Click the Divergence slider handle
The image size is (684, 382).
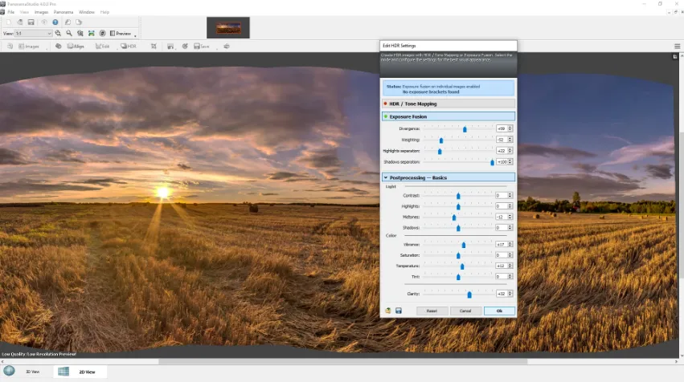(x=465, y=129)
